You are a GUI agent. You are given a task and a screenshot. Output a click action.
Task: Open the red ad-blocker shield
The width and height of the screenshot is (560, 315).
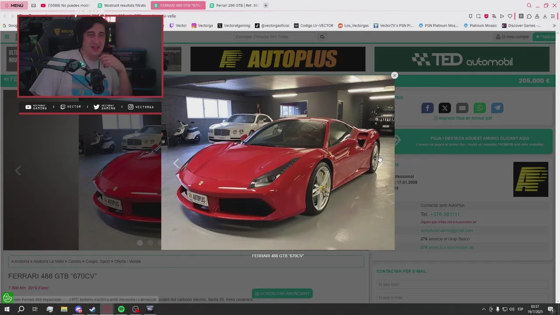486,16
